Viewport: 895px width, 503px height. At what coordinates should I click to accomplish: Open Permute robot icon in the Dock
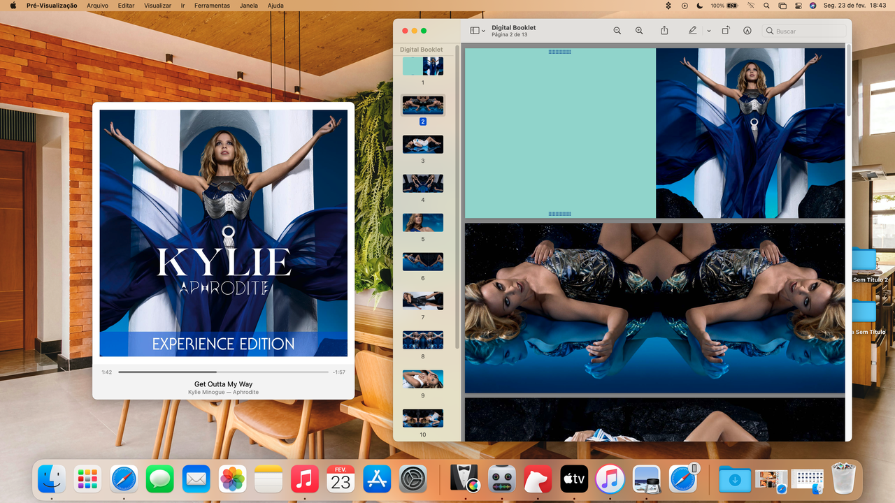coord(501,479)
